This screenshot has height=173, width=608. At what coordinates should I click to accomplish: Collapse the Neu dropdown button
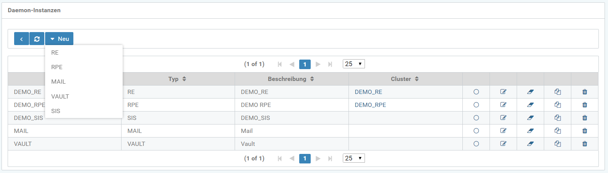59,39
